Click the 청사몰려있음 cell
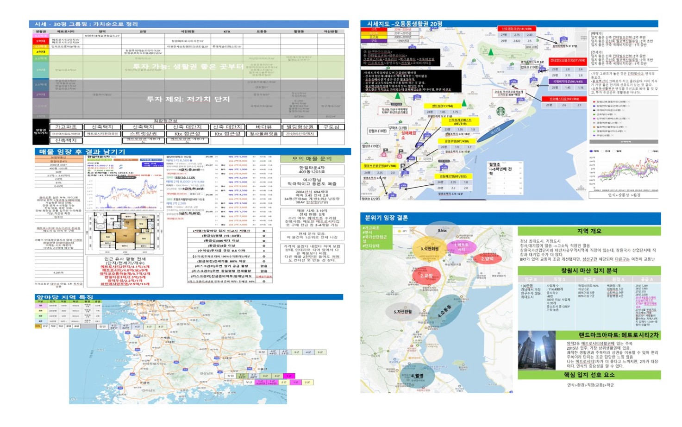Screen dimensions: 682x427 [263, 134]
